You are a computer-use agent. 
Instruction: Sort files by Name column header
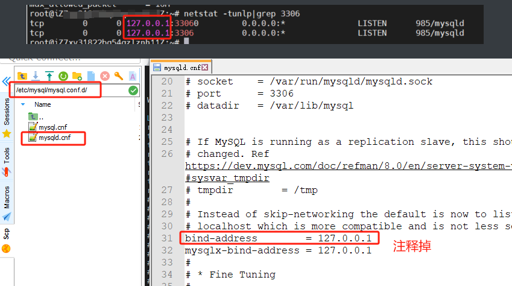(43, 104)
